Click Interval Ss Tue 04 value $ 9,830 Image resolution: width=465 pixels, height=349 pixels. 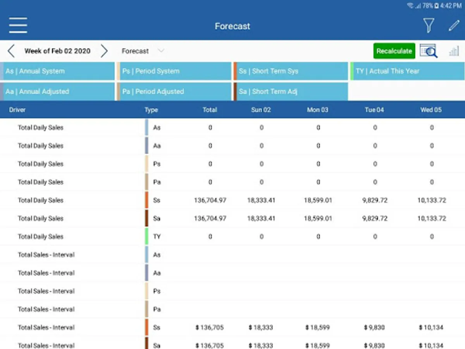coord(374,328)
